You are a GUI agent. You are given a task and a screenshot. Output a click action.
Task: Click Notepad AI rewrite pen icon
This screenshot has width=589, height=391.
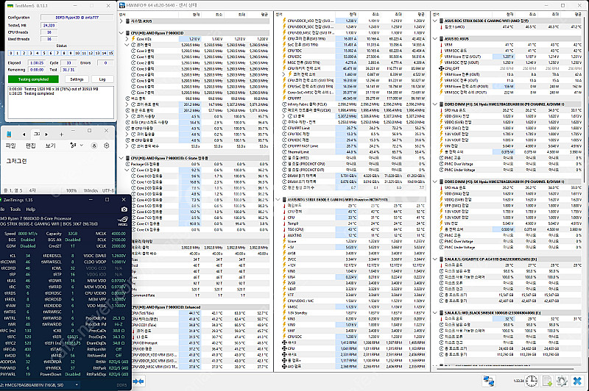[x=73, y=145]
